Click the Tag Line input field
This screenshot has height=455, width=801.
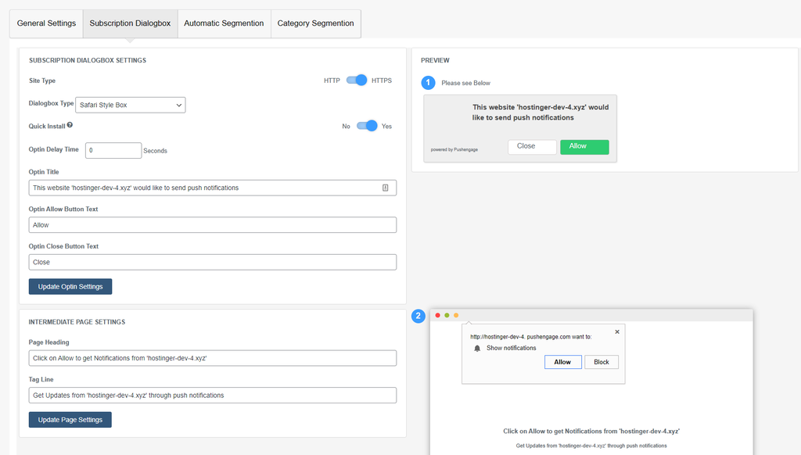(212, 396)
